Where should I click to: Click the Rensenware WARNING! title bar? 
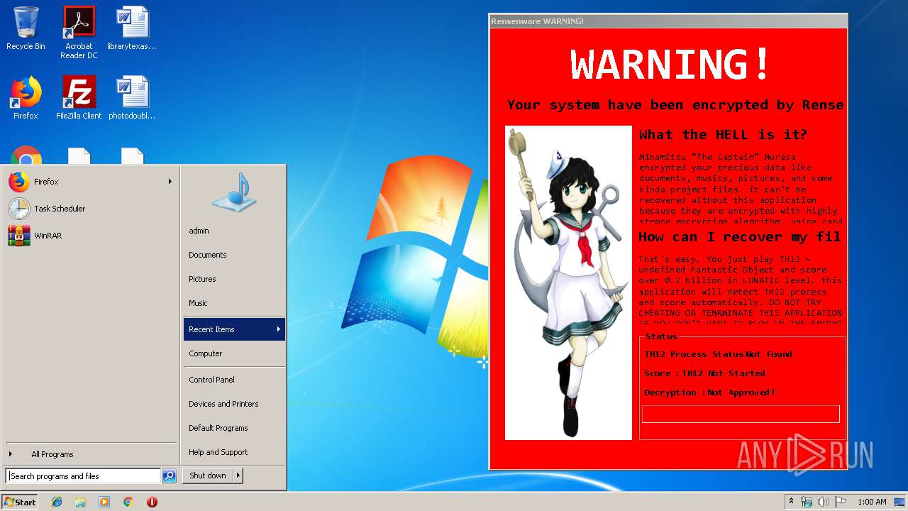pos(668,21)
